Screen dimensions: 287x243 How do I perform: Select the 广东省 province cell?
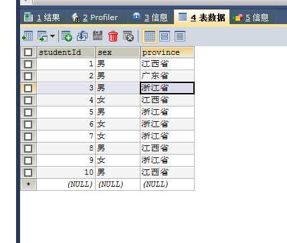coord(167,76)
